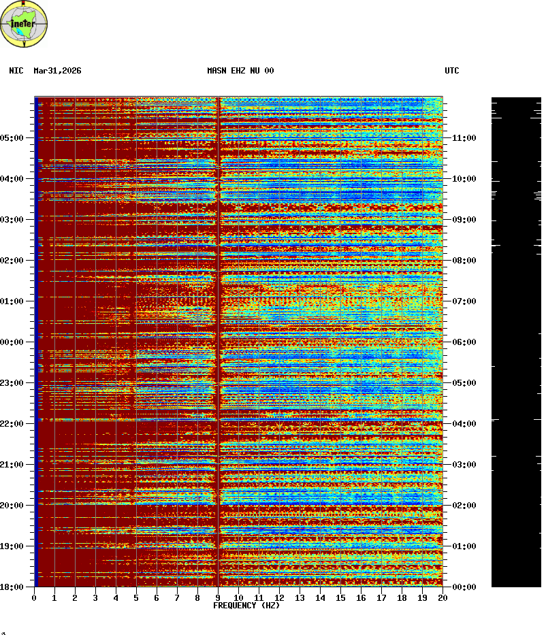Select the 09:00 UTC time tick label
This screenshot has height=641, width=546.
pos(464,220)
